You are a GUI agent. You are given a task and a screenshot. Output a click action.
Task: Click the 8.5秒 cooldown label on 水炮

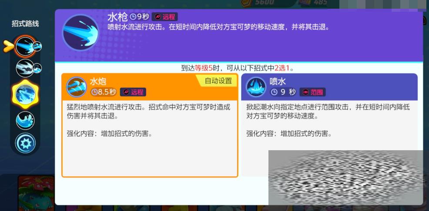(x=104, y=92)
